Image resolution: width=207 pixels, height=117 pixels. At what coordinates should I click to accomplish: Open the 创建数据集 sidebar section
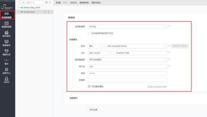6,25
